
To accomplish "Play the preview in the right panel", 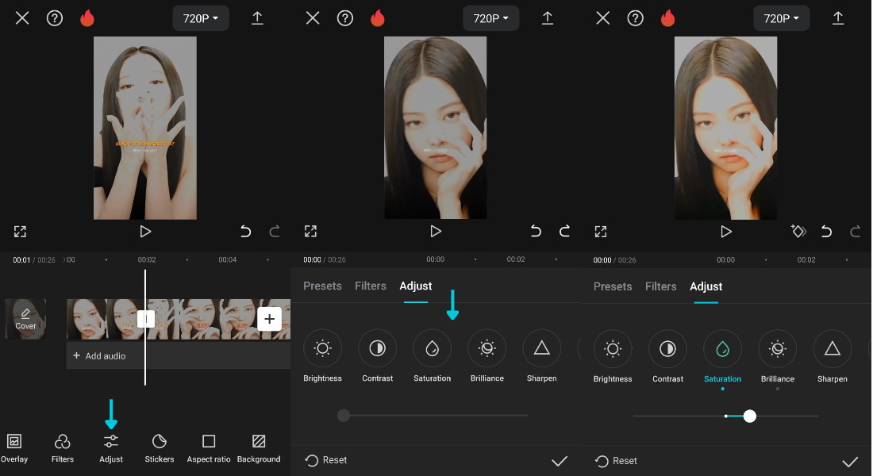I will (x=726, y=232).
